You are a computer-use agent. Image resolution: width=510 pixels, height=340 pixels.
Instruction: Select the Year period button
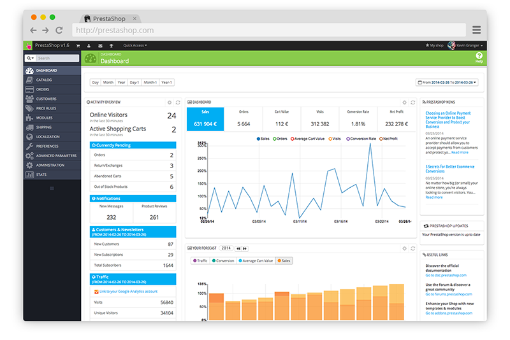pyautogui.click(x=122, y=83)
